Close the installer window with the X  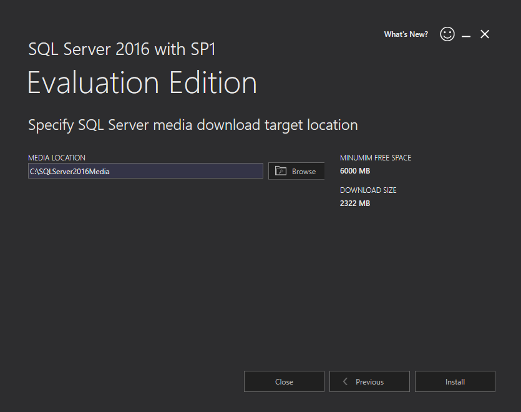[x=485, y=34]
